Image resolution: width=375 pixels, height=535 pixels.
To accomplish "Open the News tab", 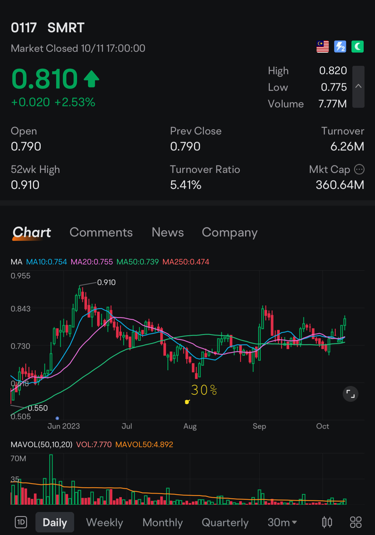I will pyautogui.click(x=168, y=232).
